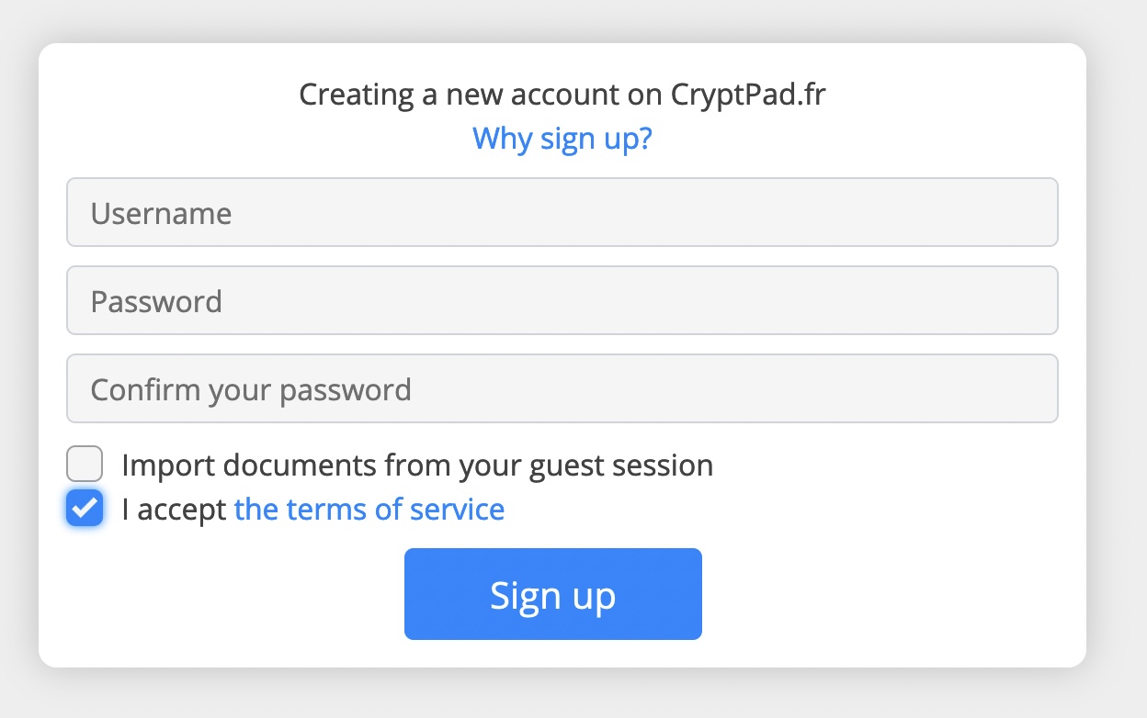The image size is (1147, 718).
Task: Follow the terms of service hyperlink
Action: click(369, 508)
